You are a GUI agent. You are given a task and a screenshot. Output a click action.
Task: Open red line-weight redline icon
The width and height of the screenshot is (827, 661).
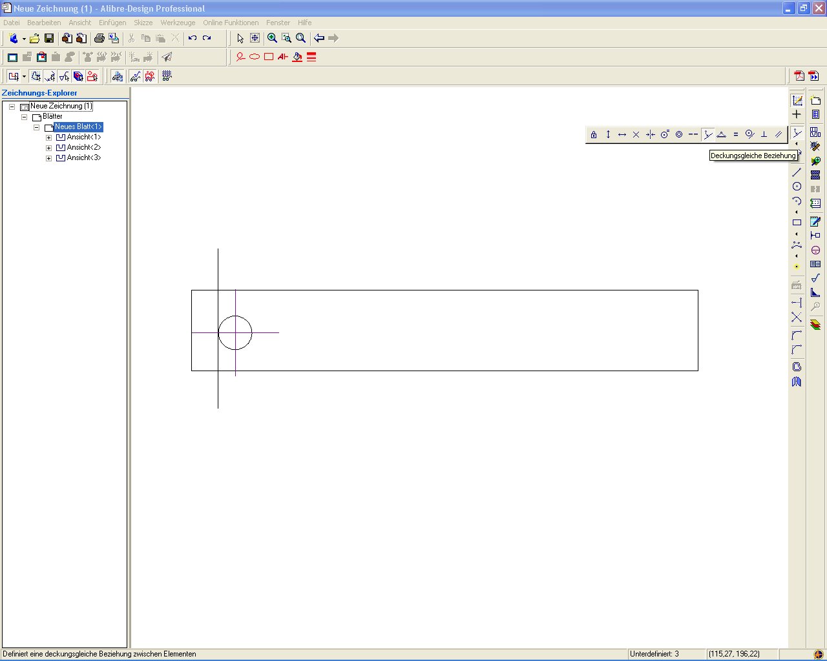point(311,57)
